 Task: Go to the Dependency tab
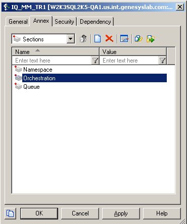click(96, 22)
